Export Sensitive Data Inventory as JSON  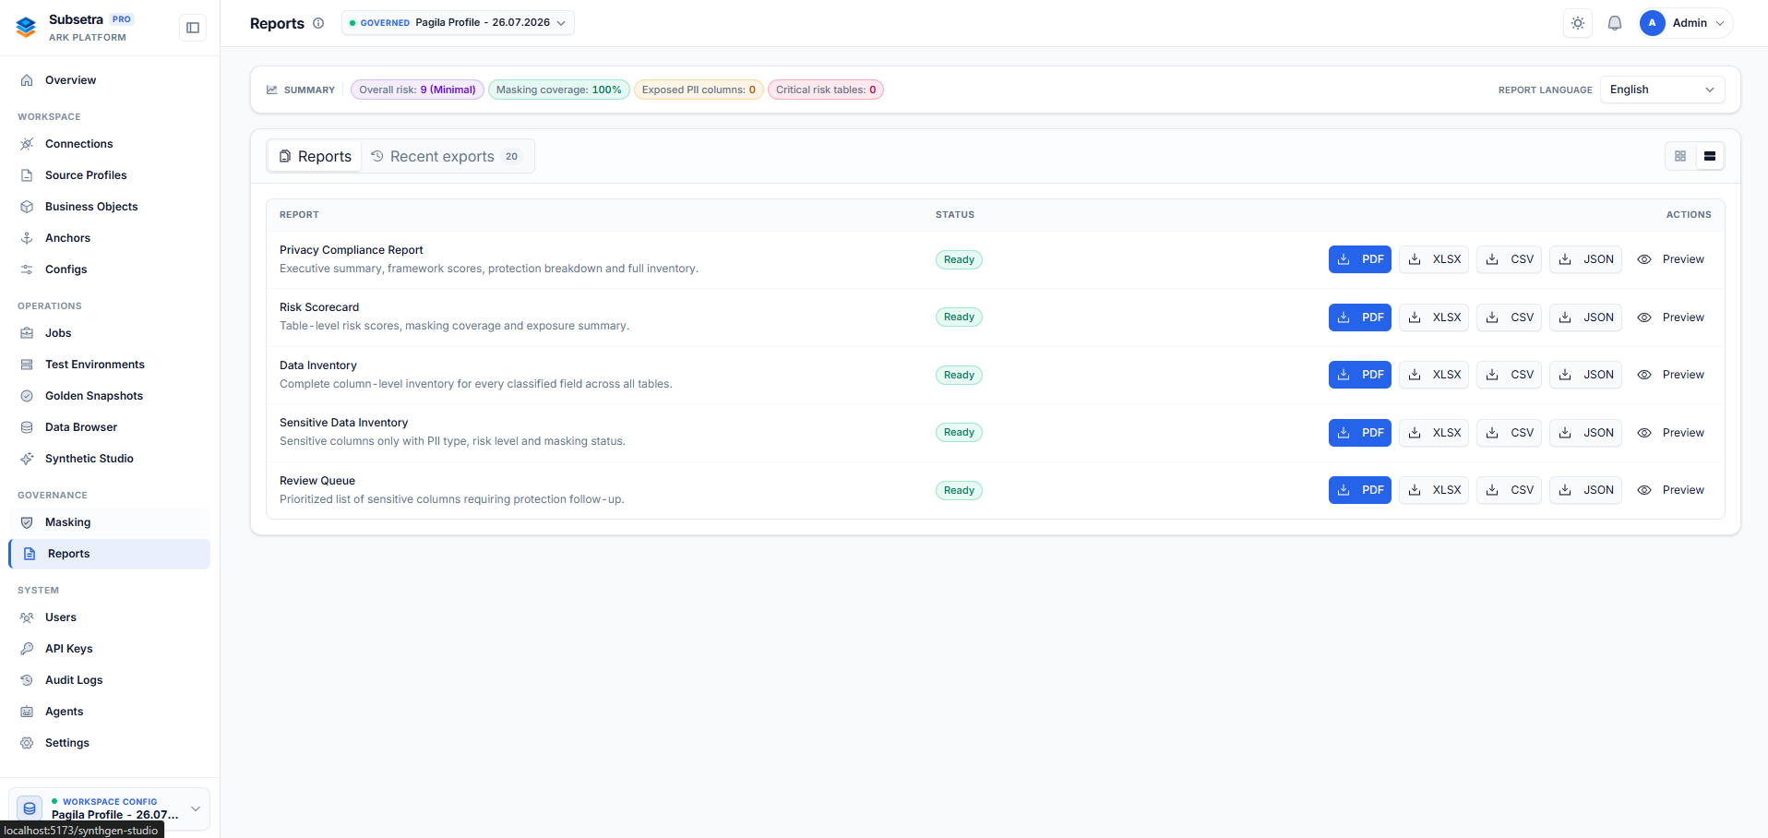(1585, 433)
